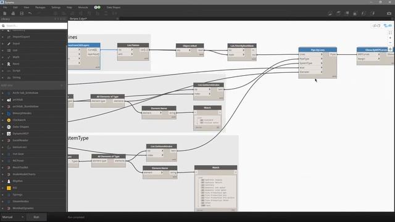Expand the Archi-lab_Grimshaw package
The height and width of the screenshot is (222, 395).
(x=2, y=93)
